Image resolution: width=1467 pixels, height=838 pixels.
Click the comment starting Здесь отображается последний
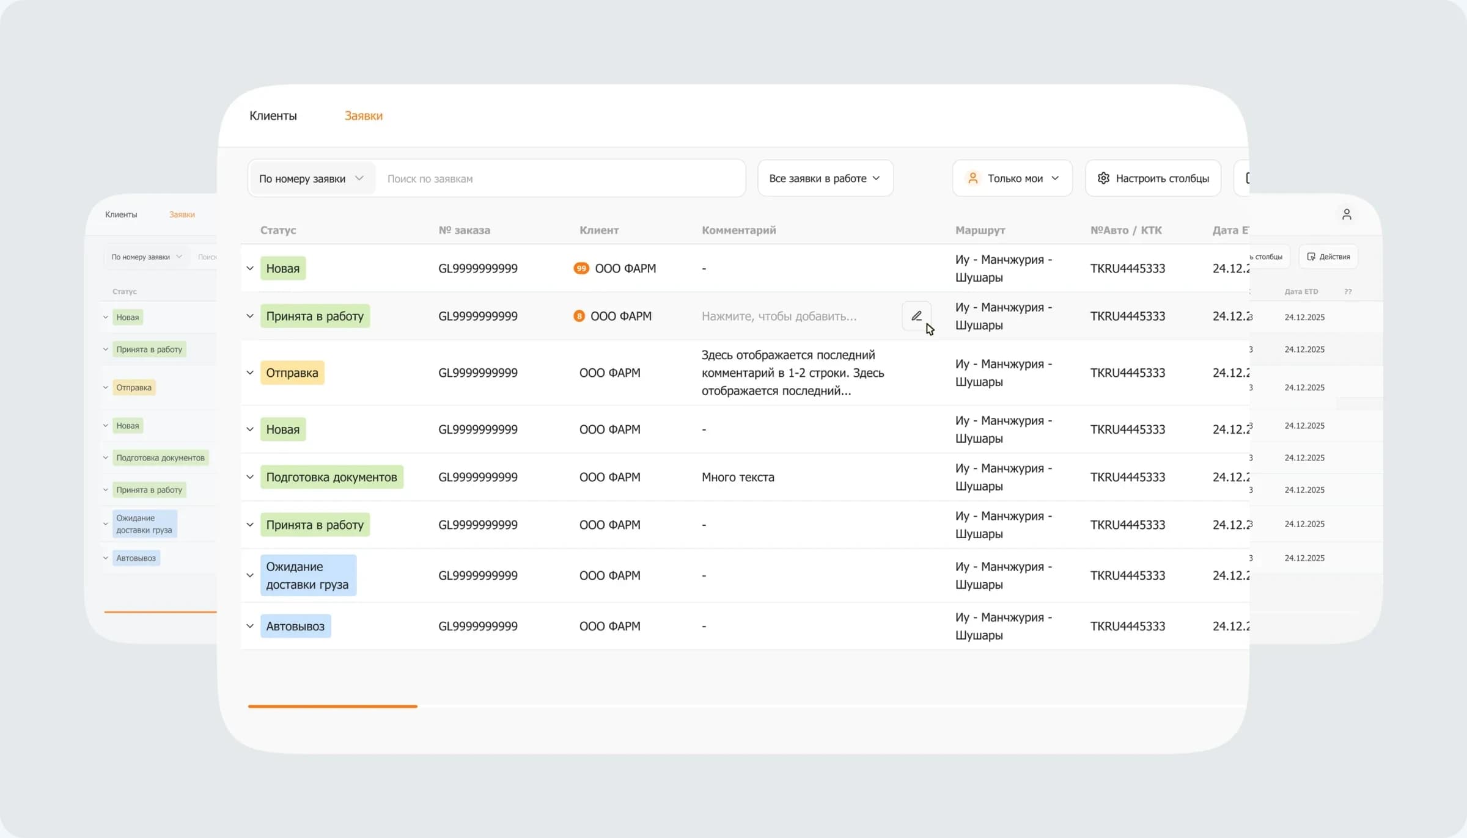(793, 373)
